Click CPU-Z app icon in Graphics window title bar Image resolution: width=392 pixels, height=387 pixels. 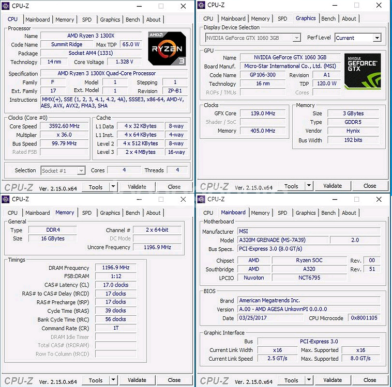pos(201,5)
